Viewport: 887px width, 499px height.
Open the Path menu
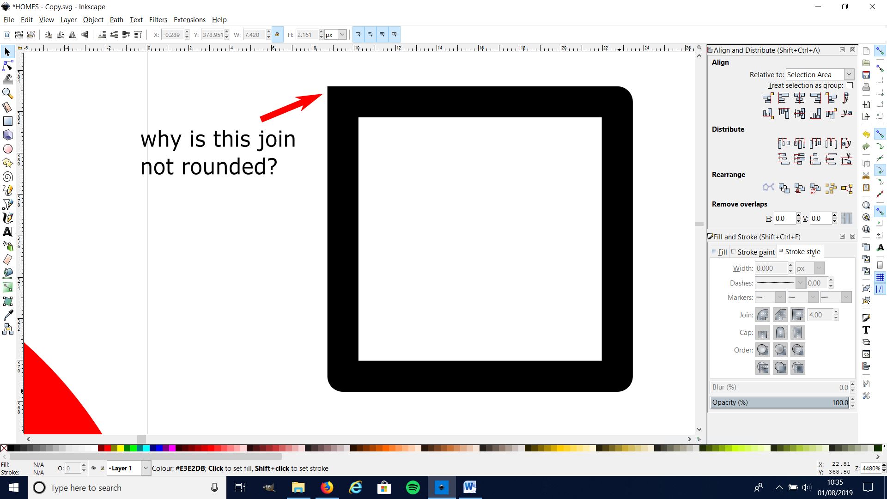coord(116,20)
